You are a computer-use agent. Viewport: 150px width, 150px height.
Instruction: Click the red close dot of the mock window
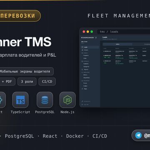tap(84, 32)
